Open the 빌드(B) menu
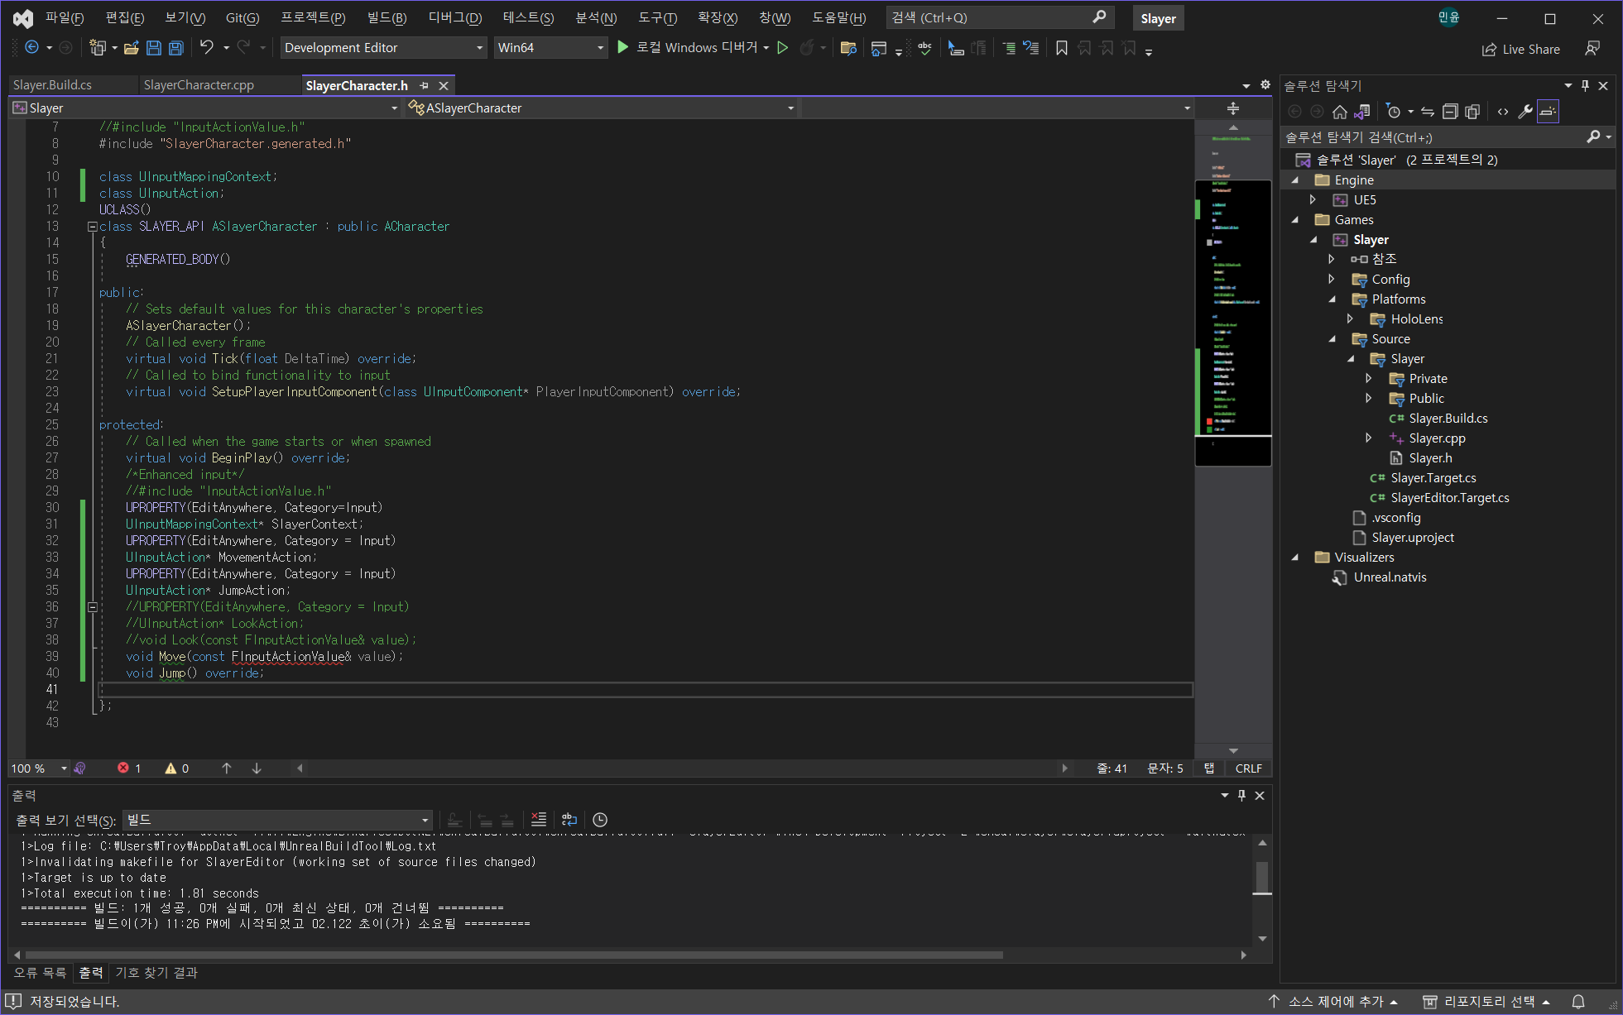The height and width of the screenshot is (1015, 1623). coord(387,18)
